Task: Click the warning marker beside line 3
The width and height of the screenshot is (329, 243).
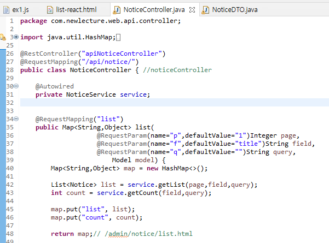Action: [x=3, y=37]
